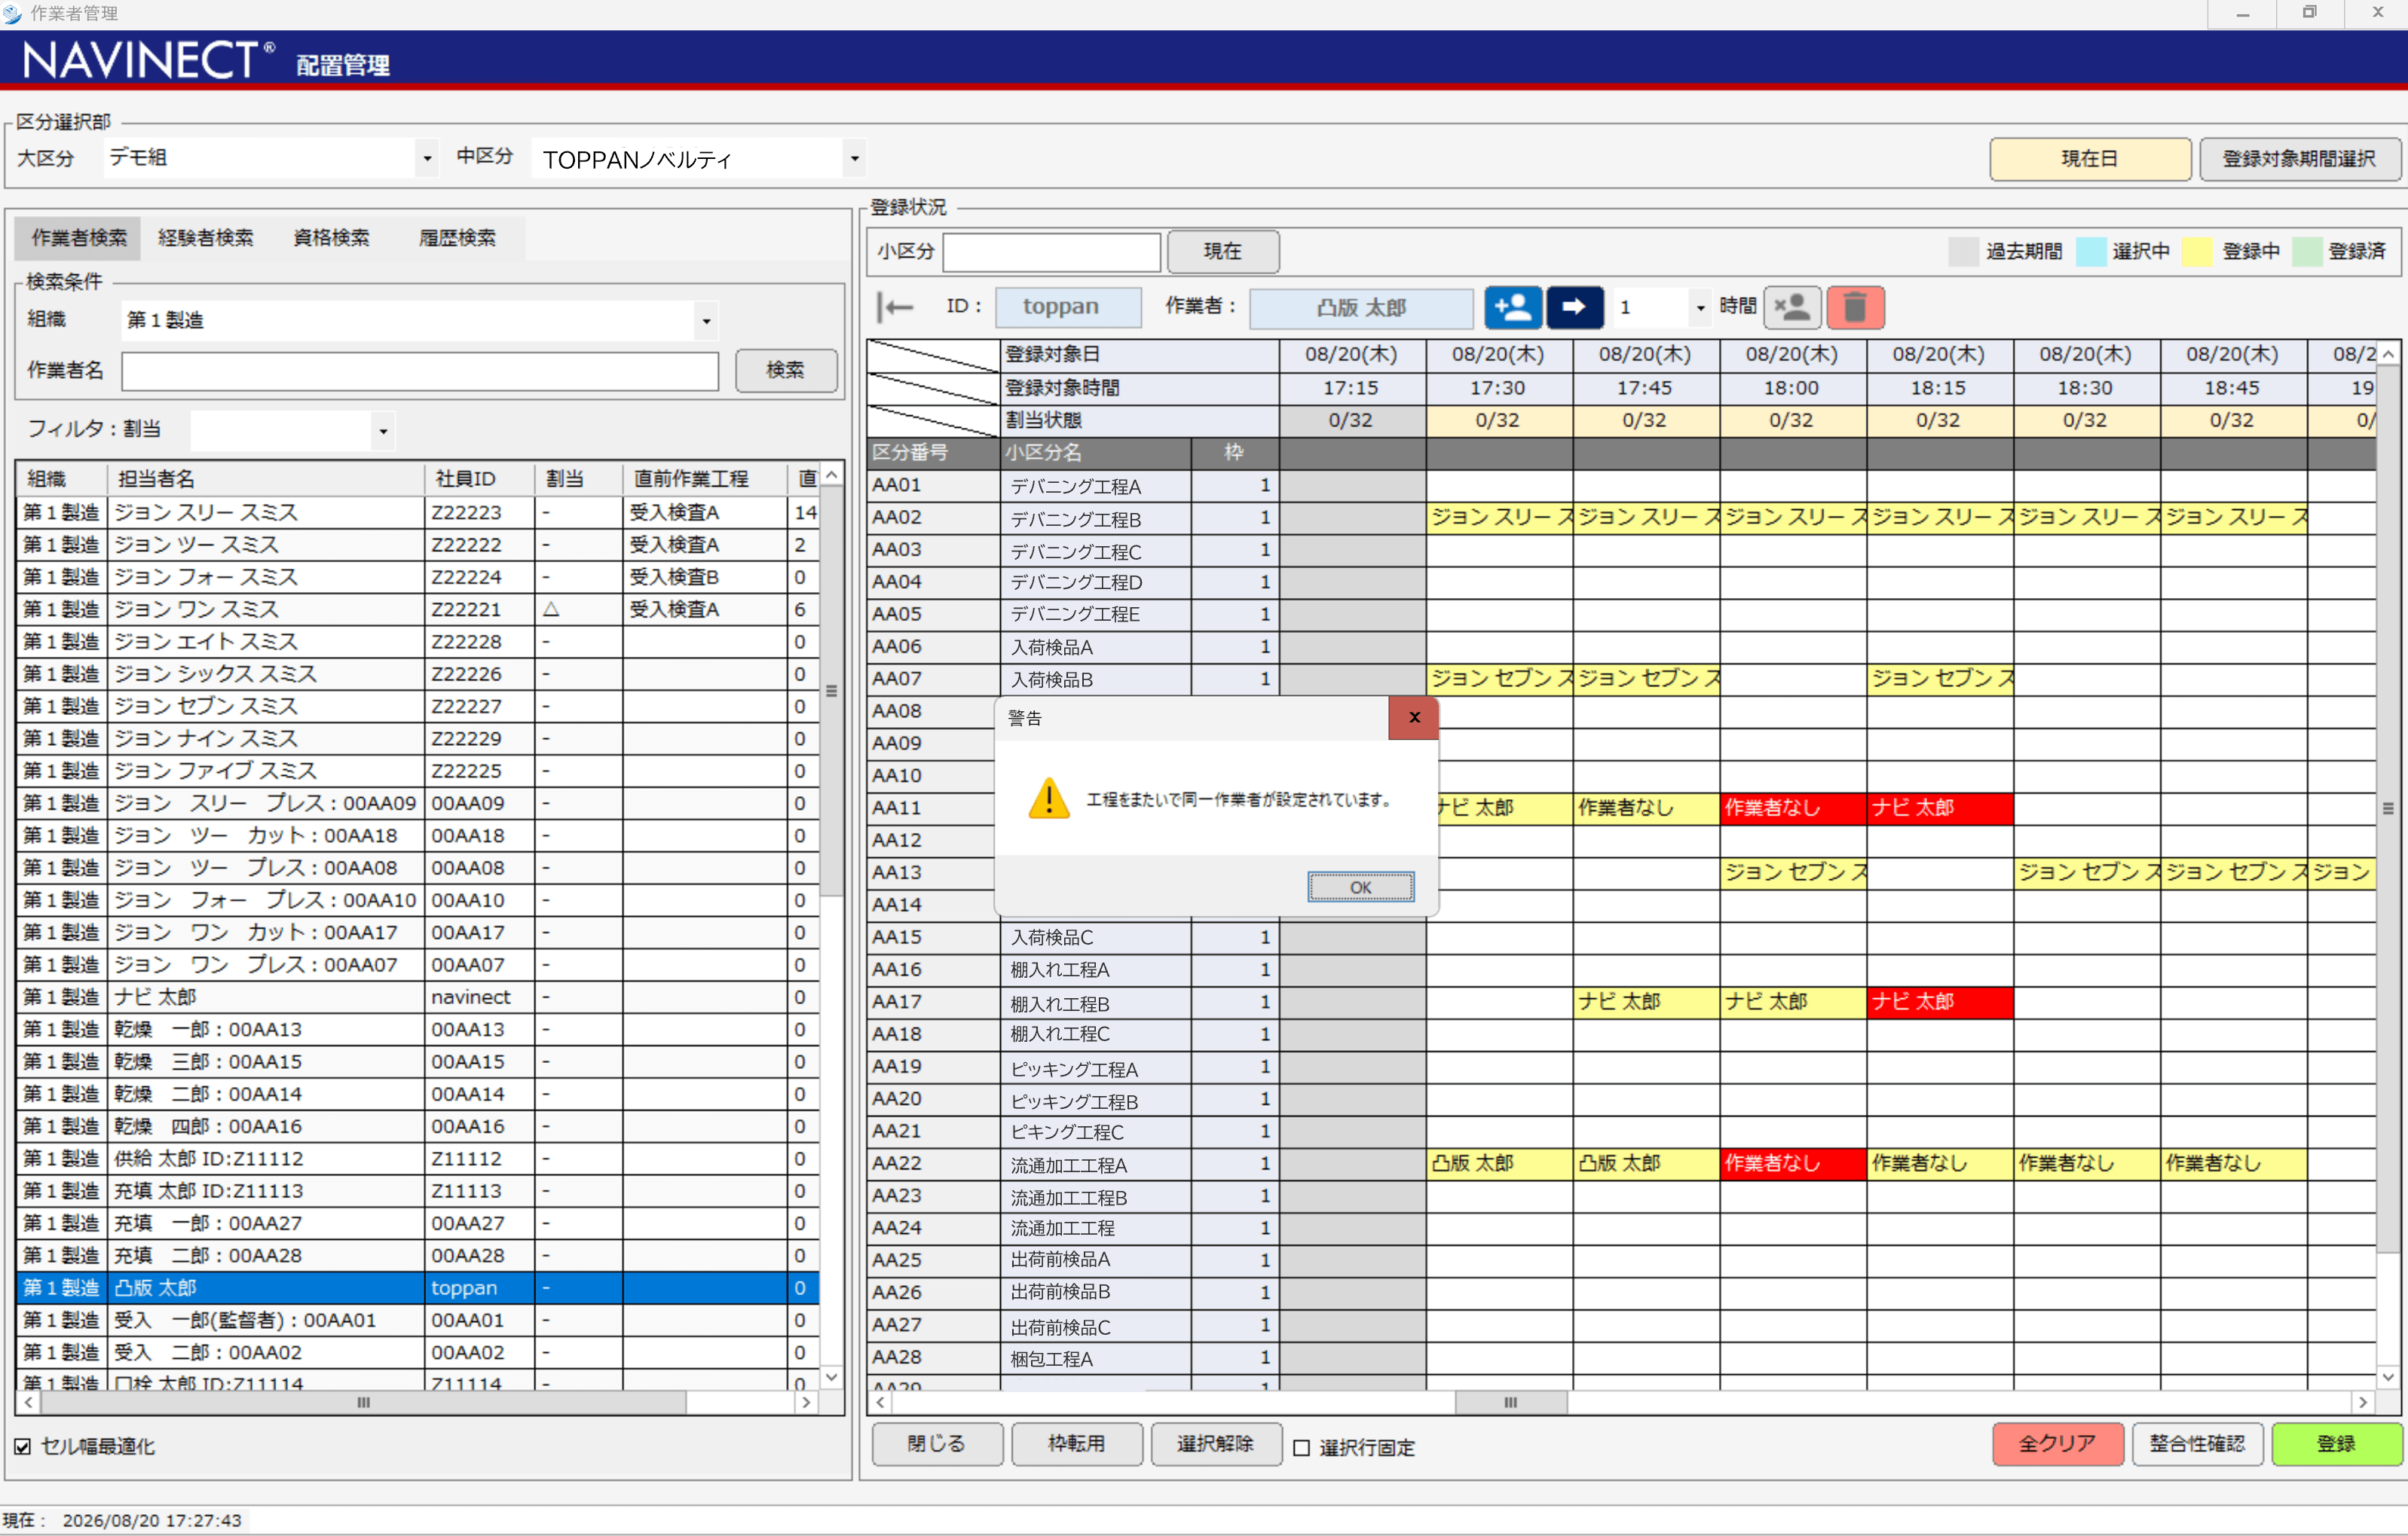2408x1536 pixels.
Task: Click the blue add-worker person icon
Action: 1512,307
